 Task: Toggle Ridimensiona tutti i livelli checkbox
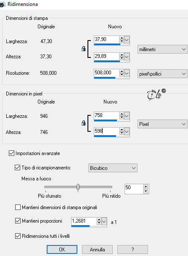click(x=18, y=236)
